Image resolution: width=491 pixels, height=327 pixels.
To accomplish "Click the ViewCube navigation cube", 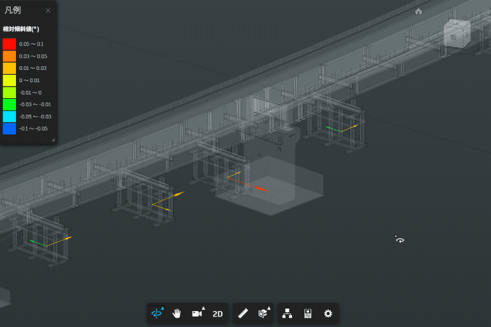I will pos(456,33).
